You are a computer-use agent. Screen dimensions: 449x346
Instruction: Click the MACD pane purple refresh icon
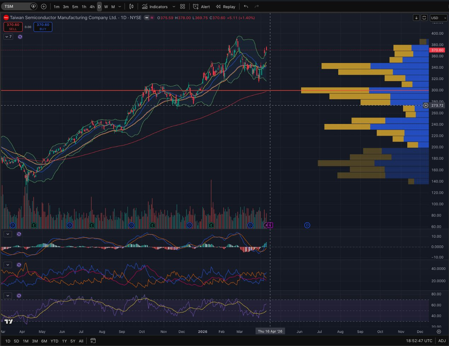19,234
